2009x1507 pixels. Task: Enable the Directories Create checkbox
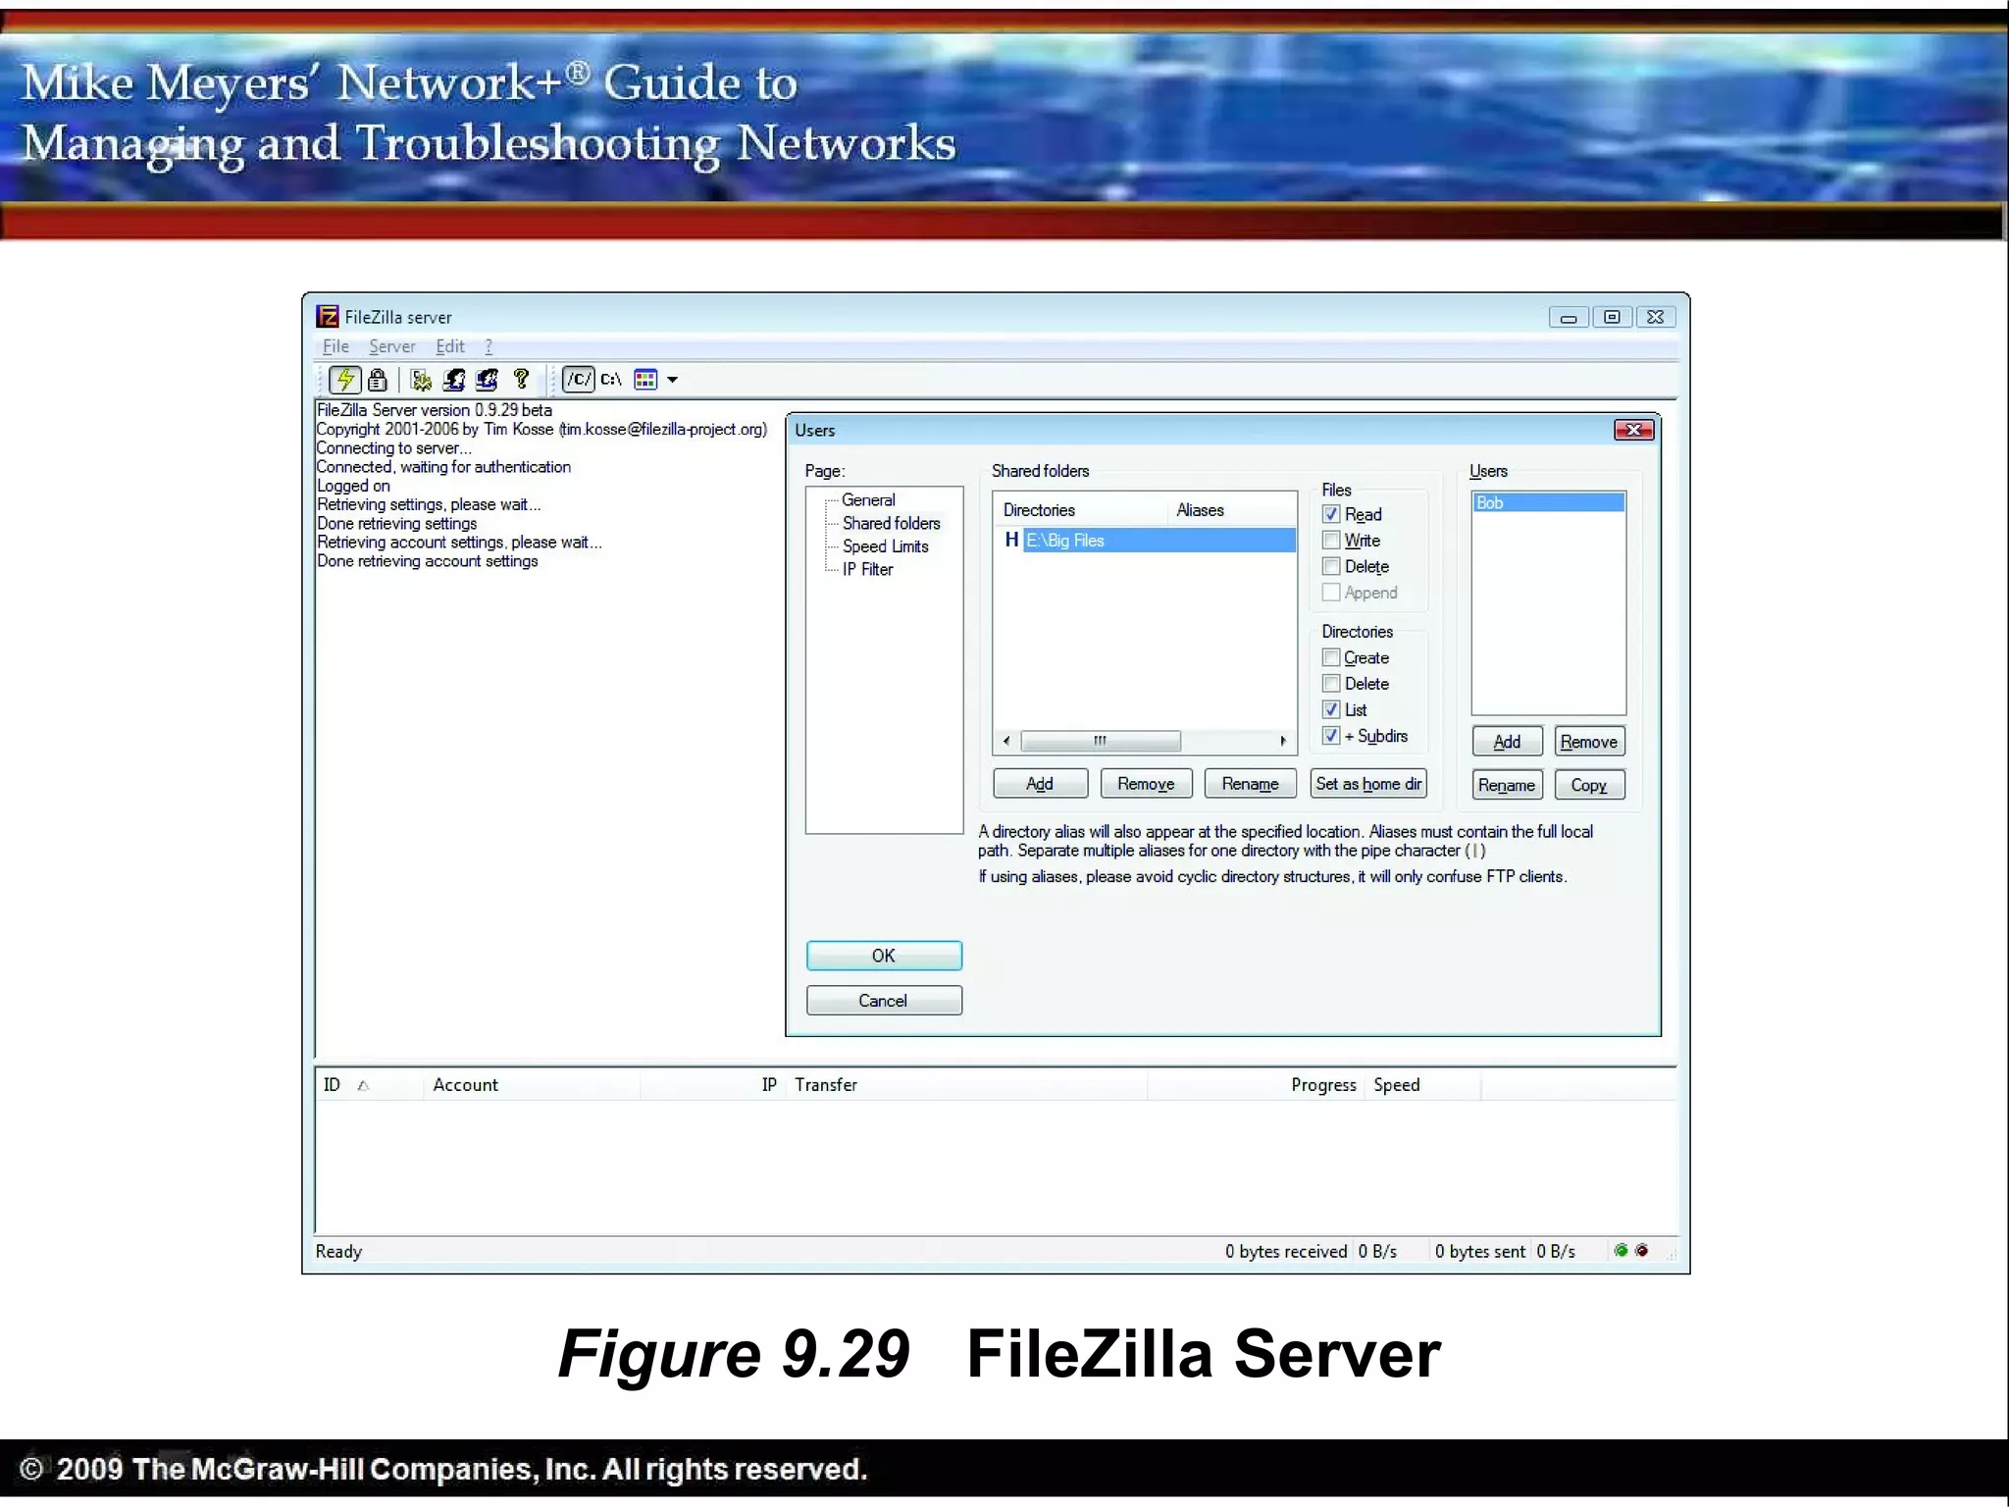[x=1331, y=657]
